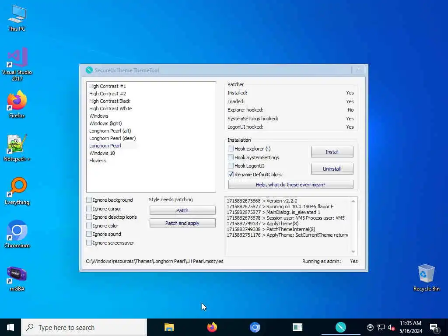Tick Ignore sound checkbox

click(89, 234)
